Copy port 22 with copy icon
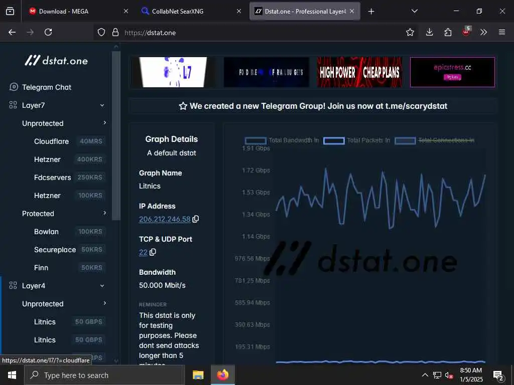 (x=153, y=252)
